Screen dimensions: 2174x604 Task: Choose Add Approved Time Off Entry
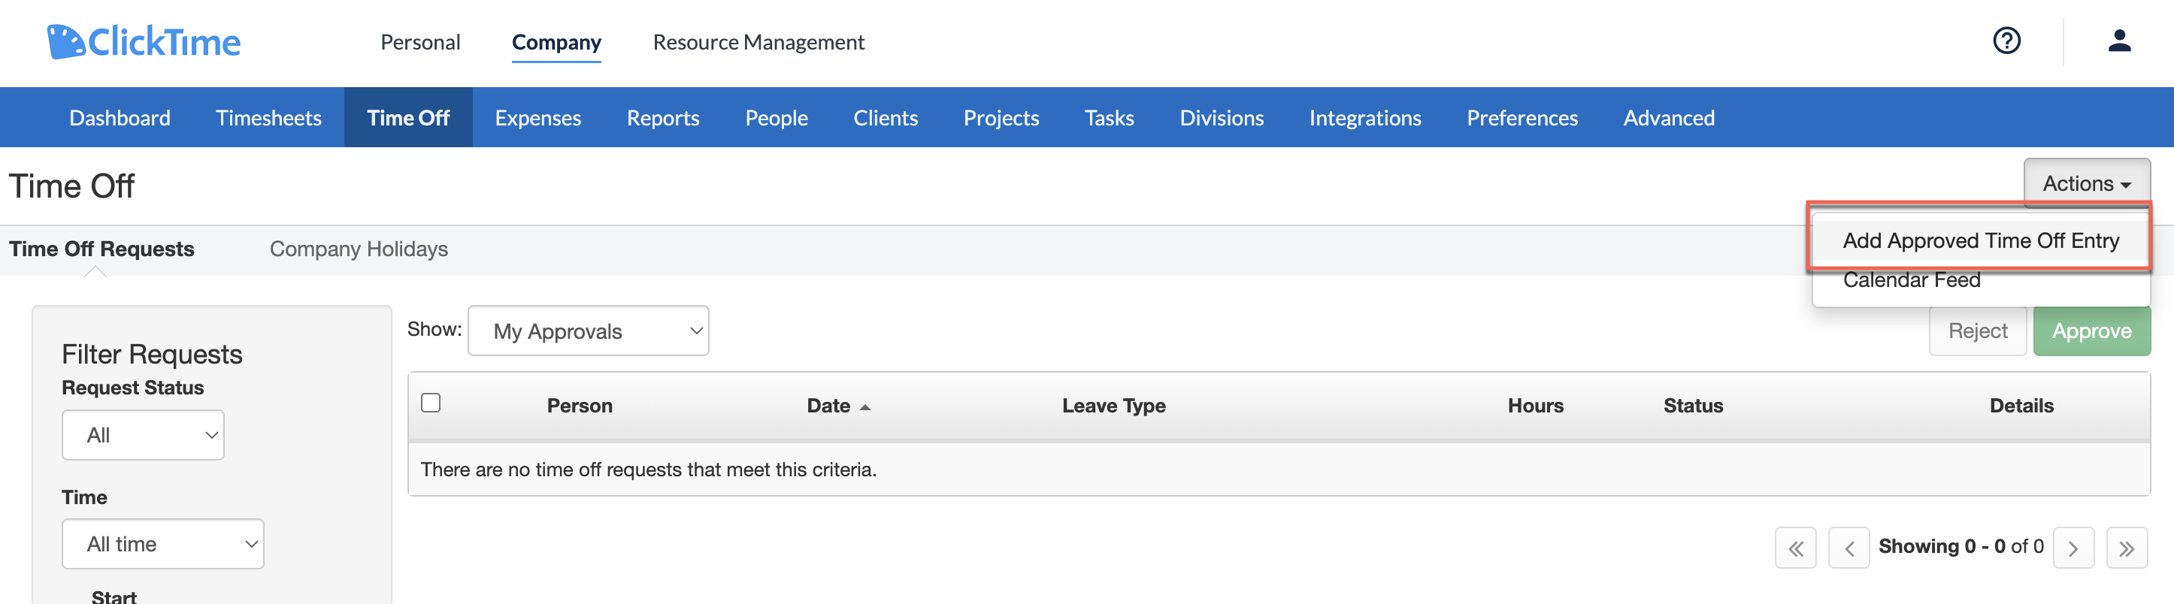1980,240
